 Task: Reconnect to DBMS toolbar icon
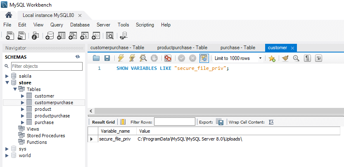(x=124, y=36)
